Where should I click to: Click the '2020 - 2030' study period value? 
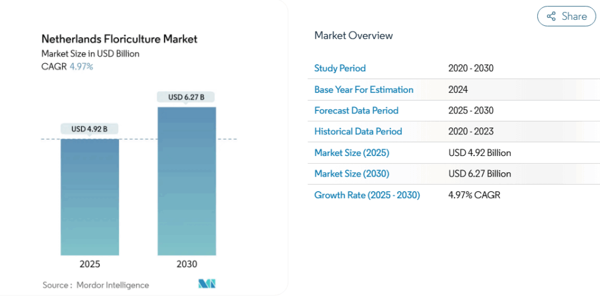(x=471, y=68)
